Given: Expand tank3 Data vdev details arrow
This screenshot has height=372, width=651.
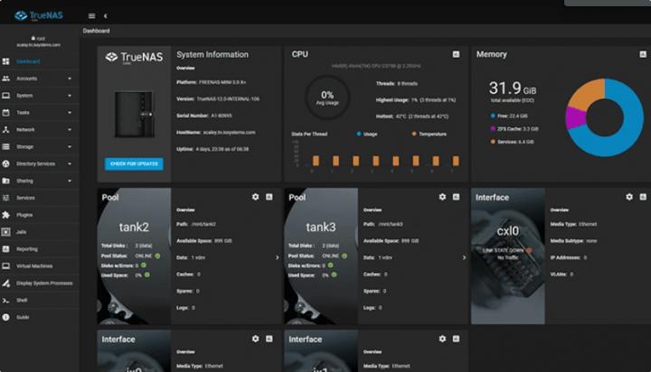Looking at the screenshot, I should (464, 257).
